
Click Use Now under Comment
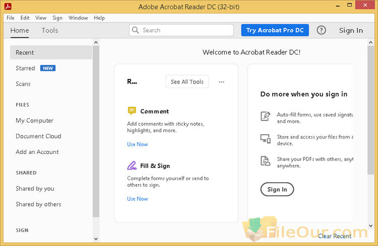pos(138,144)
